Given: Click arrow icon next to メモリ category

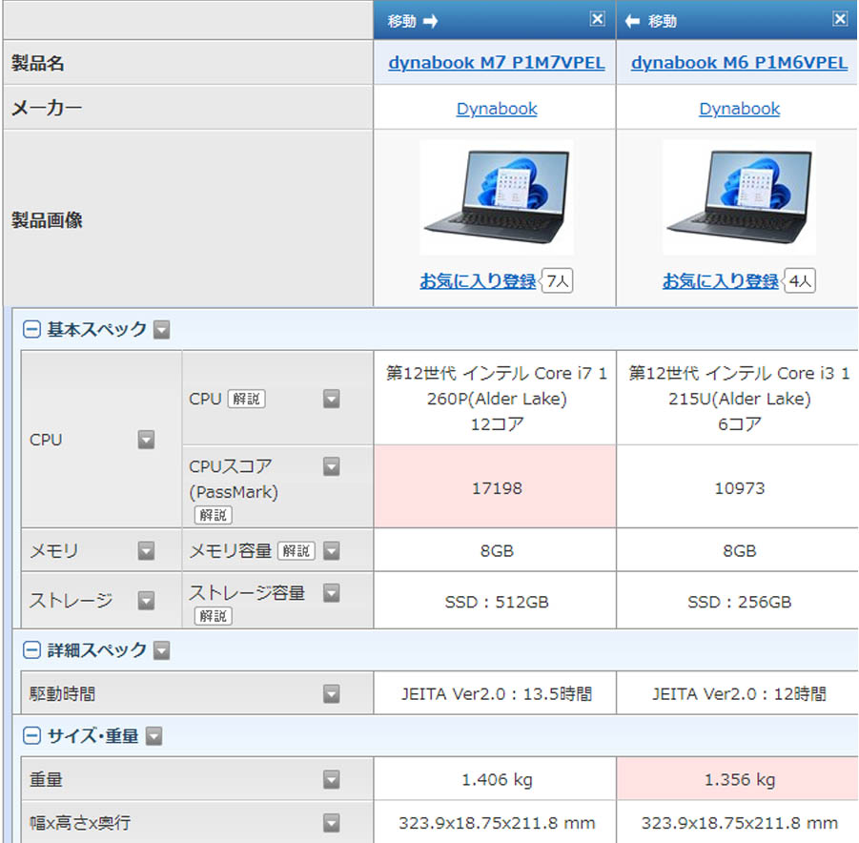Looking at the screenshot, I should (146, 550).
